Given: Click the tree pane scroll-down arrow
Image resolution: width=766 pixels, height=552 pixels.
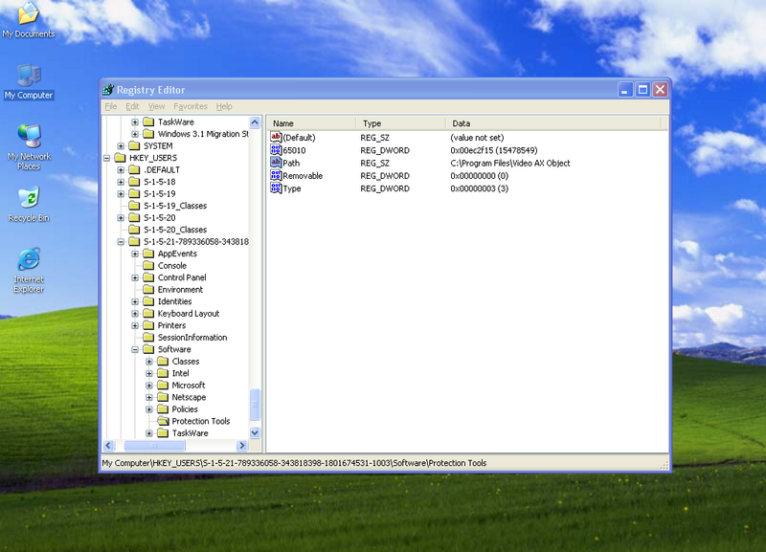Looking at the screenshot, I should (255, 432).
